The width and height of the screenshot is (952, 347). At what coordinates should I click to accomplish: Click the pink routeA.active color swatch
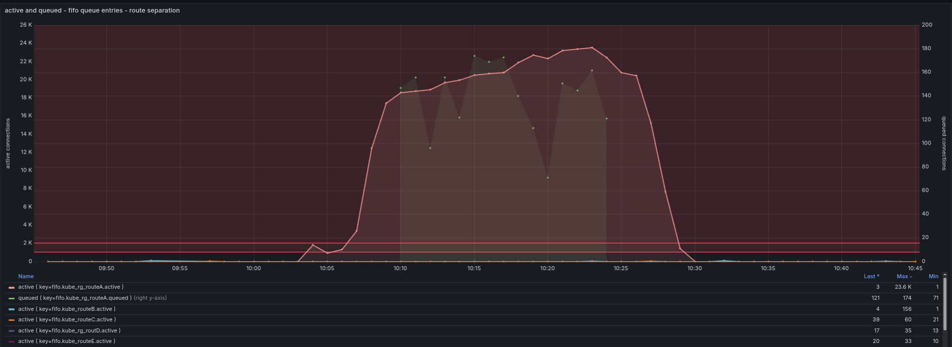(12, 287)
